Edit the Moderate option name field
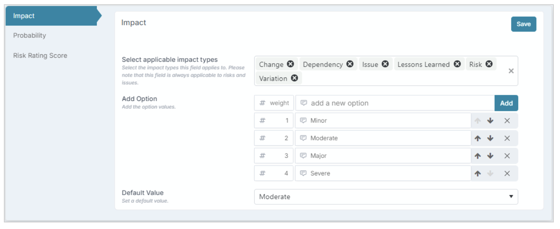The image size is (560, 229). coord(383,138)
